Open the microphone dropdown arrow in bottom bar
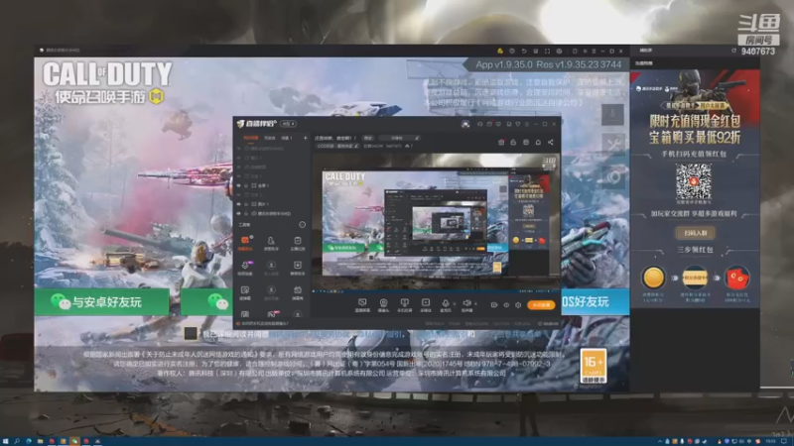Image resolution: width=794 pixels, height=446 pixels. point(454,304)
